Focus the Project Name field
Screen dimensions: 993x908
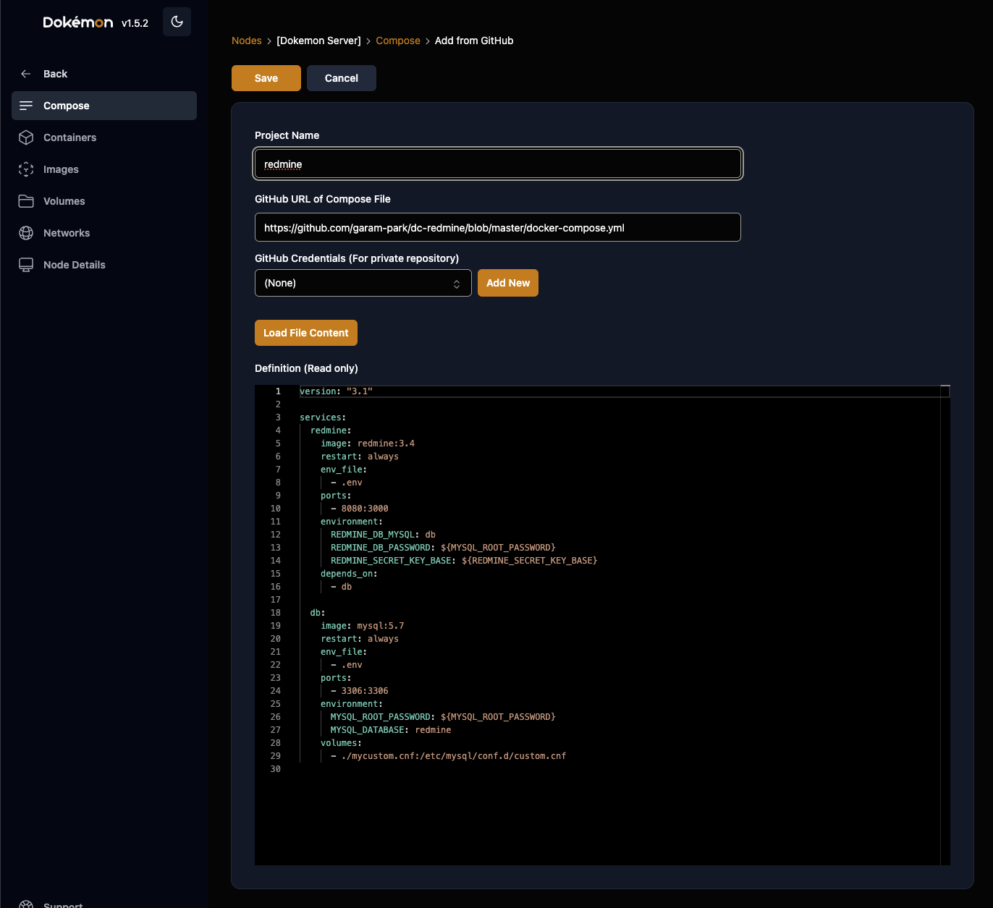(498, 164)
